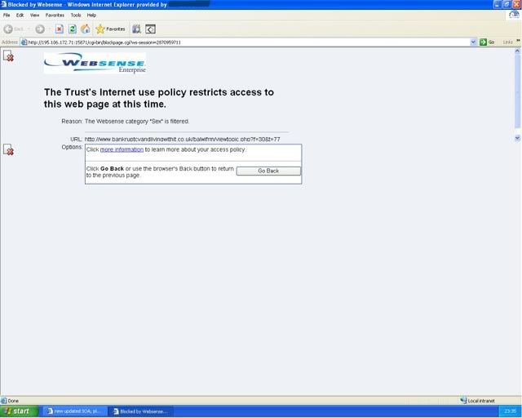
Task: Click the green Go button
Action: (487, 42)
